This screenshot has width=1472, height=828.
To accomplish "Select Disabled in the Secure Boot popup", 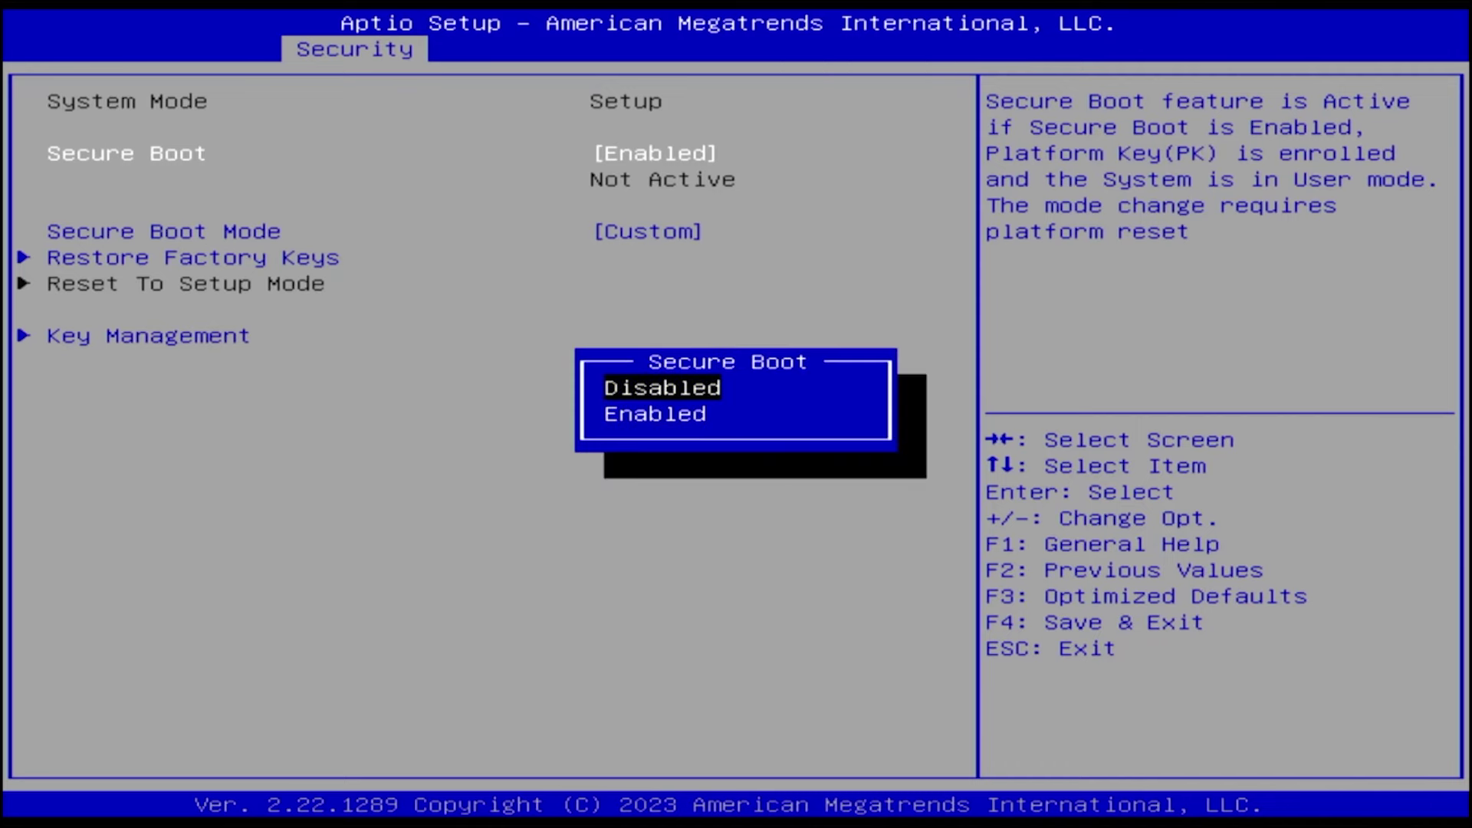I will [662, 387].
